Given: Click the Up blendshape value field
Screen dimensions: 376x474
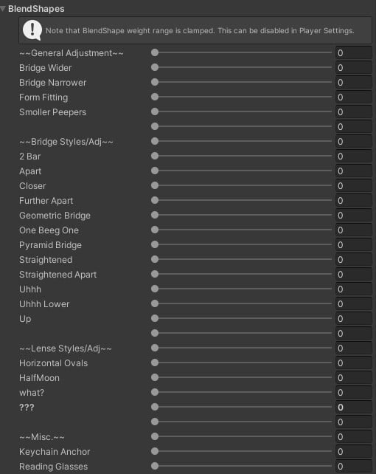Looking at the screenshot, I should point(353,319).
